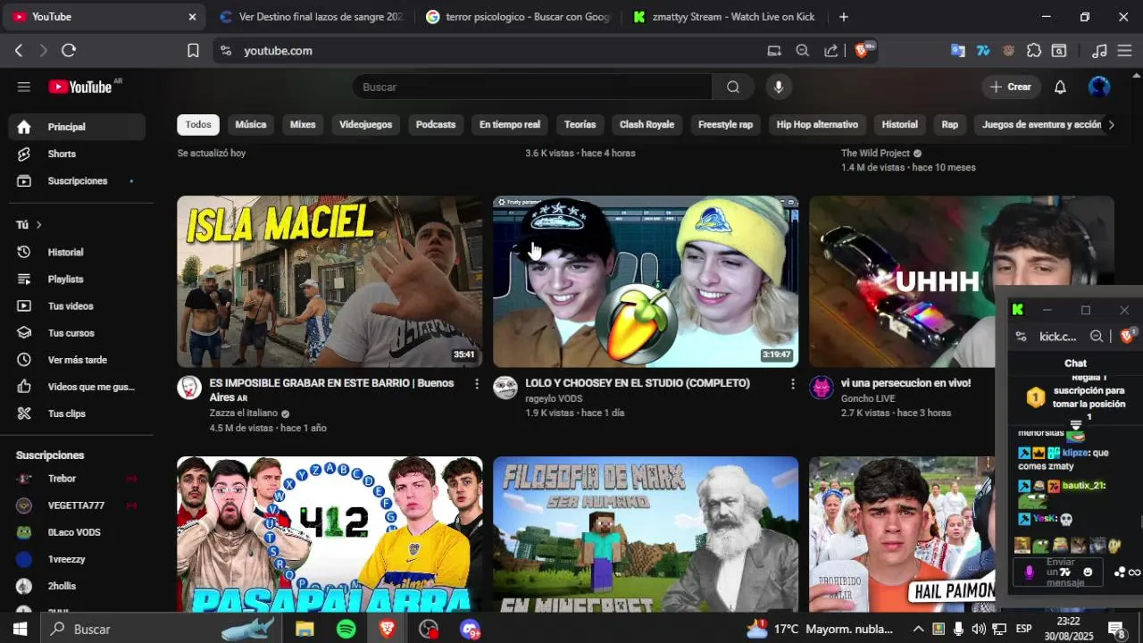Click the Crear button
Screen dimensions: 1143x643
tap(1011, 87)
